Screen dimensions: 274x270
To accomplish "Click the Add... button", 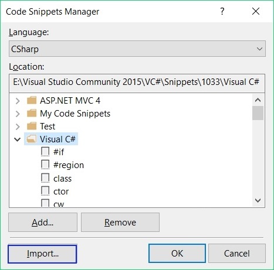I will [43, 223].
